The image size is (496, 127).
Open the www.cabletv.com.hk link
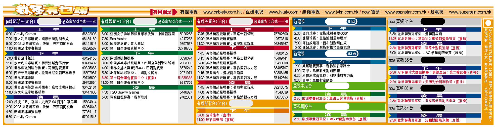coord(222,12)
